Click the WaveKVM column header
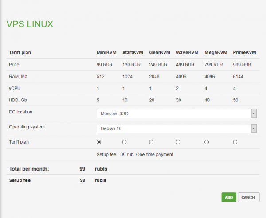The width and height of the screenshot is (266, 218). click(187, 53)
